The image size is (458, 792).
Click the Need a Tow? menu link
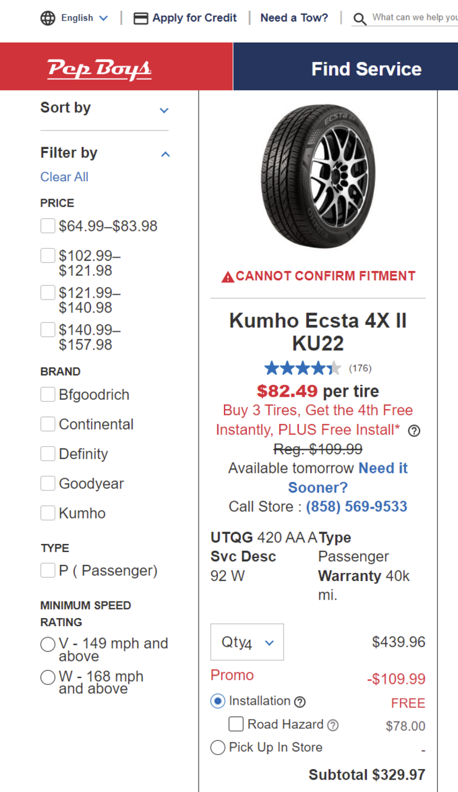[x=294, y=18]
